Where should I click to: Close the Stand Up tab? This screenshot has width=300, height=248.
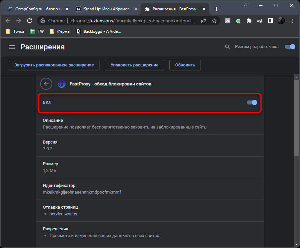pyautogui.click(x=136, y=9)
